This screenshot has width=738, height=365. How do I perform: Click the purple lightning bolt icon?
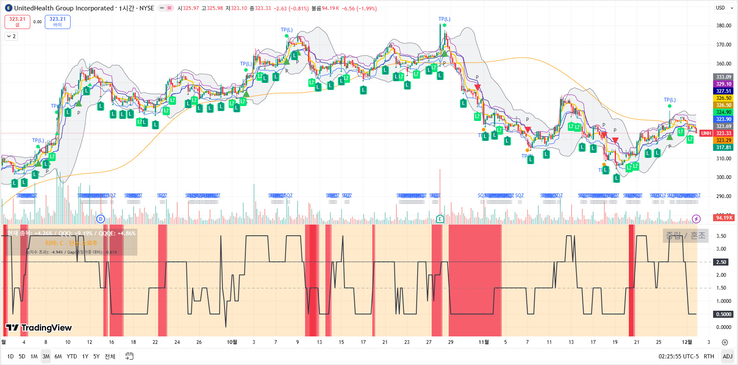(696, 219)
